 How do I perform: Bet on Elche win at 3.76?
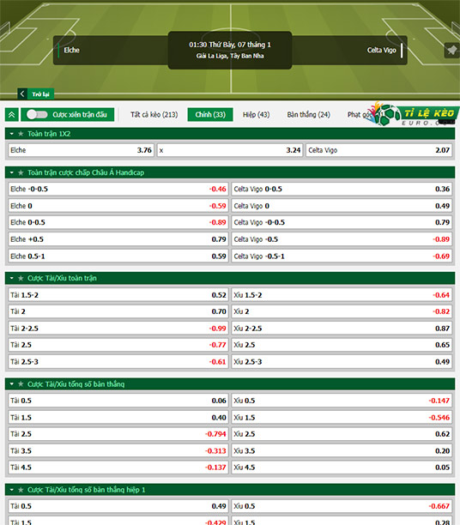[x=81, y=150]
